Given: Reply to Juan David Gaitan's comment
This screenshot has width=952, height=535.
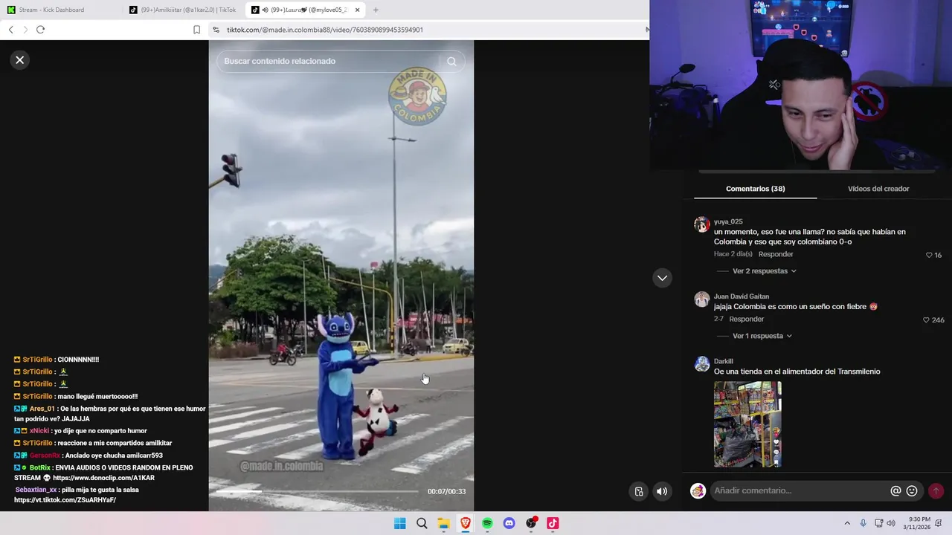Looking at the screenshot, I should [747, 319].
